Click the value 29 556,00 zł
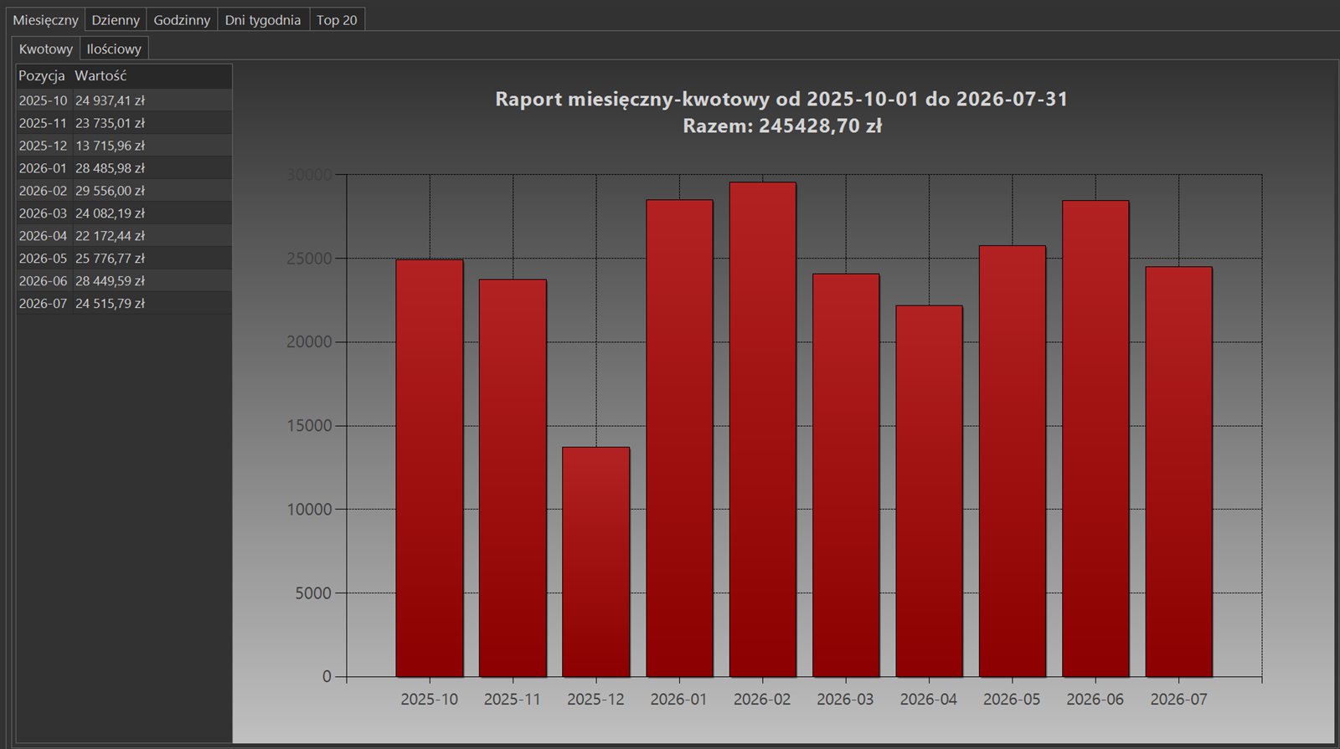 click(x=110, y=191)
